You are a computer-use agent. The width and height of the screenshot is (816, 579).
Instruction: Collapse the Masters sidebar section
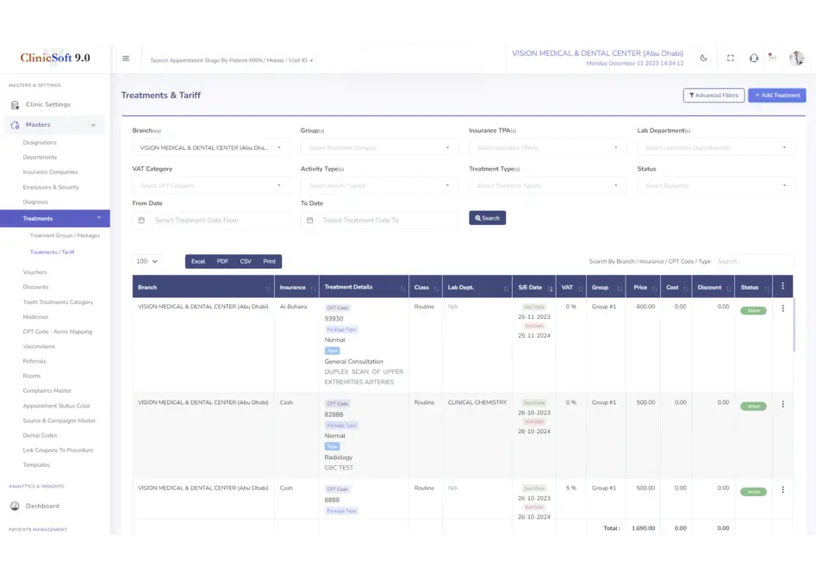click(x=93, y=125)
